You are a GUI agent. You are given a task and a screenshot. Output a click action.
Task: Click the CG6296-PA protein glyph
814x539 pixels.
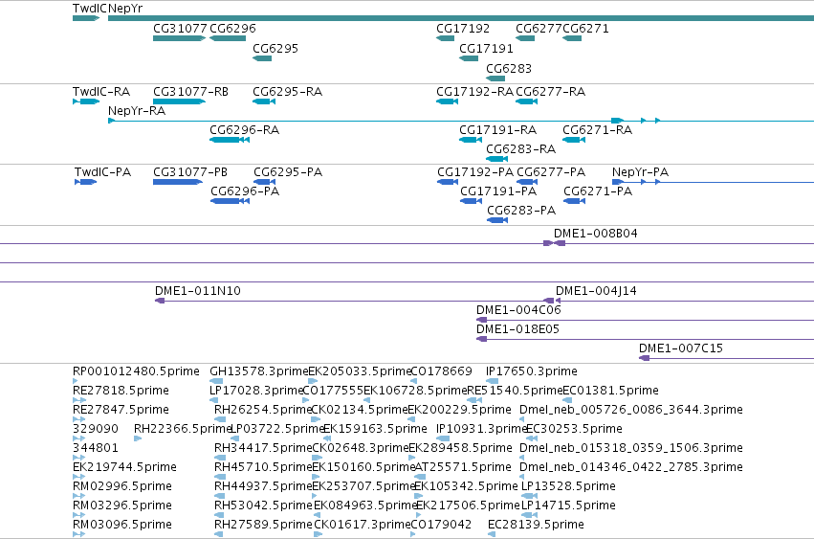click(x=230, y=201)
